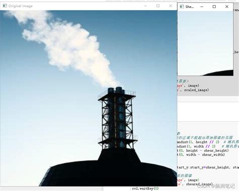Click the Sheared window title icon

[x=182, y=7]
